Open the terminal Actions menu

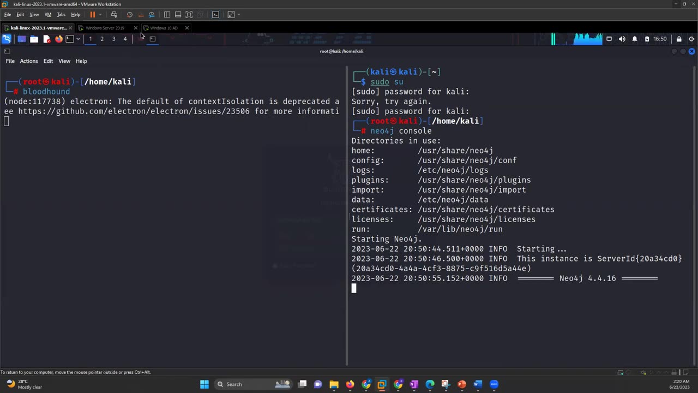click(x=29, y=61)
